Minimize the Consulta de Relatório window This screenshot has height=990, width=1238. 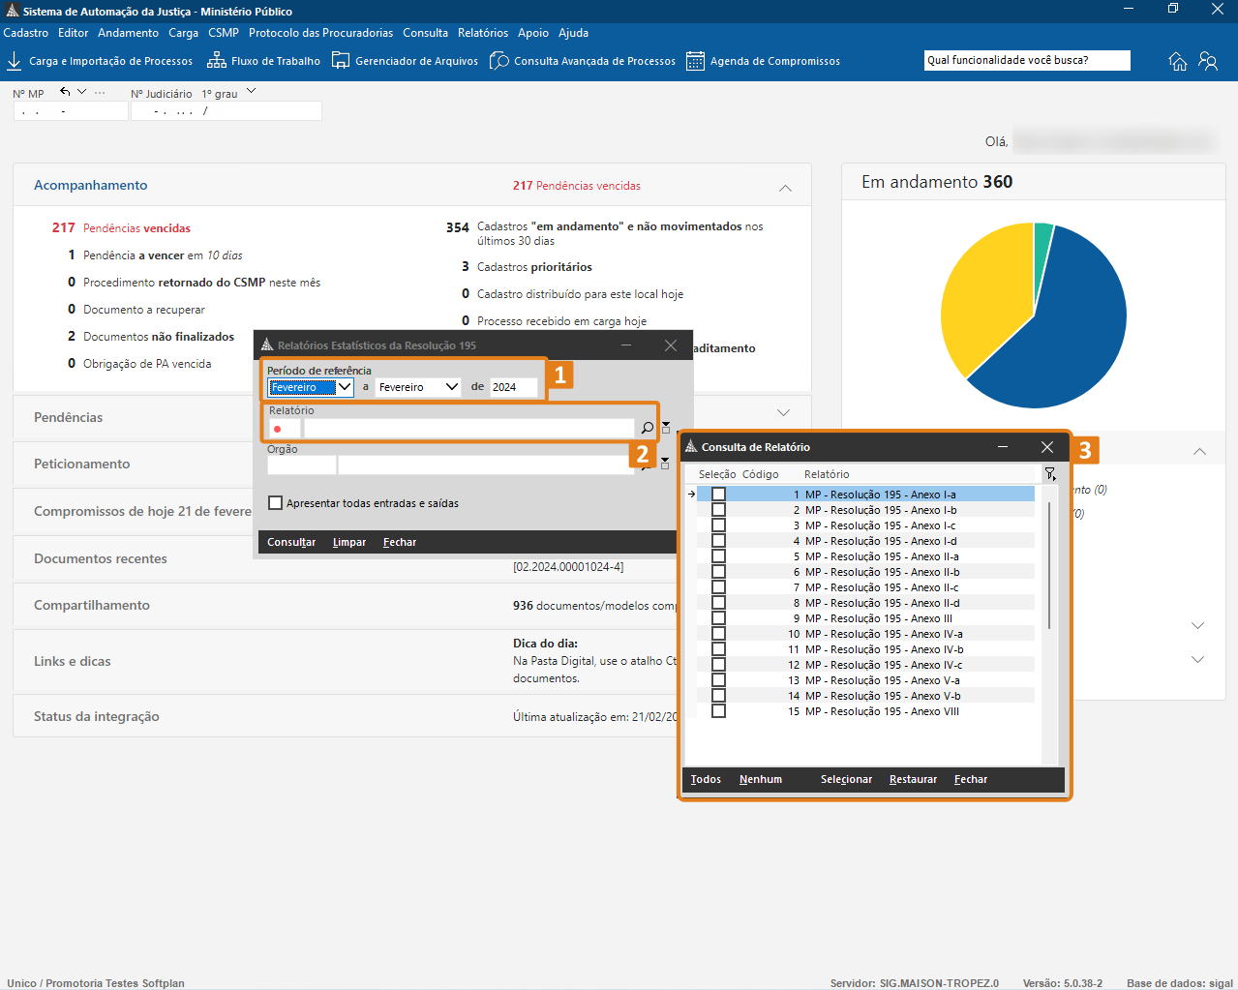(x=1003, y=447)
